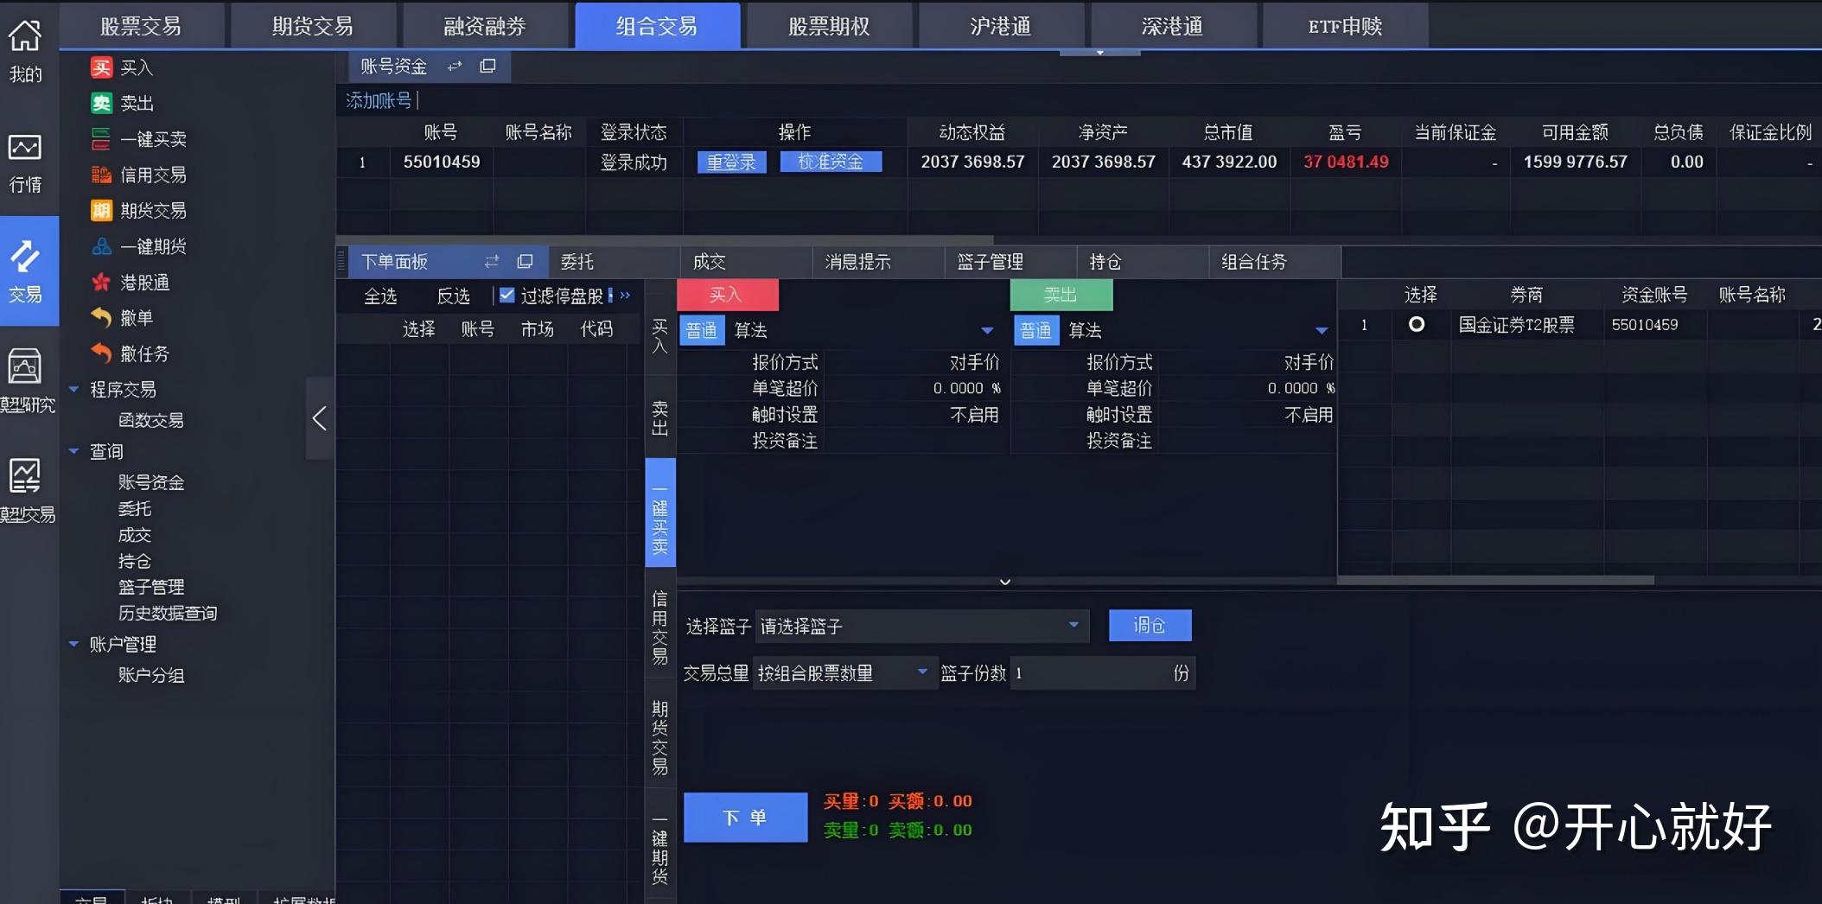The width and height of the screenshot is (1822, 904).
Task: Open 信用交易 from the side menu
Action: click(156, 175)
